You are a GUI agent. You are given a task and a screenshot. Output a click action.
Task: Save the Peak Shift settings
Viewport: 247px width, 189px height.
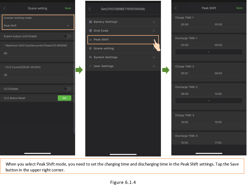239,8
